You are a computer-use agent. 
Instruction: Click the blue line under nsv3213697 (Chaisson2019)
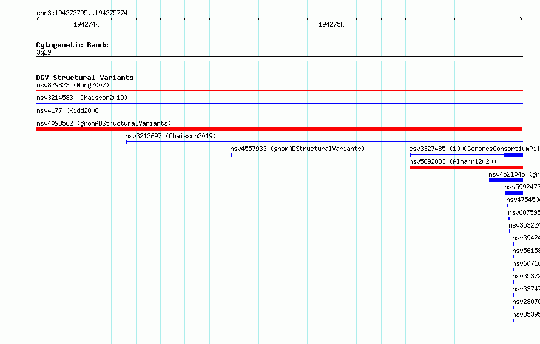324,142
